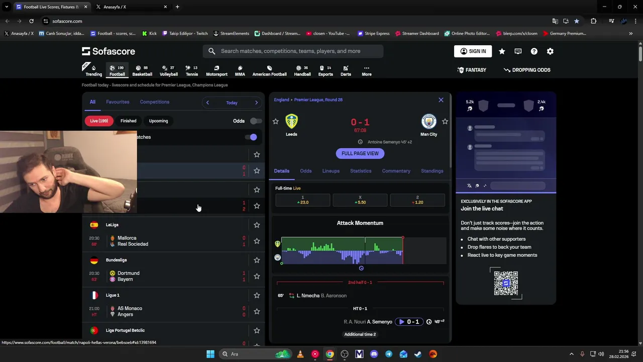Open the feedback message icon in header
This screenshot has width=643, height=362.
[x=518, y=51]
